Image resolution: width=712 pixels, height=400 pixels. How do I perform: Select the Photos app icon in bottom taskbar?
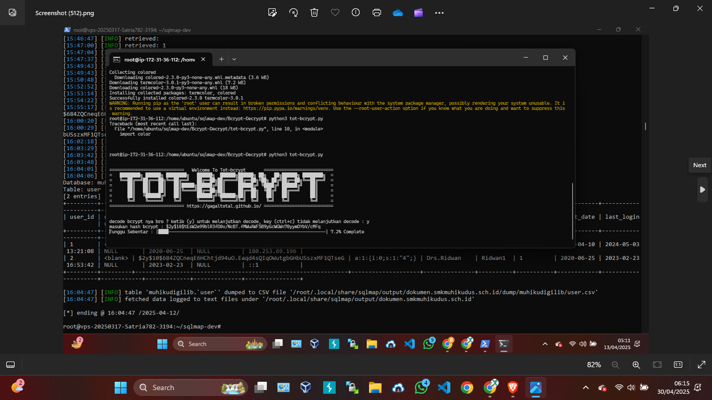[x=536, y=387]
